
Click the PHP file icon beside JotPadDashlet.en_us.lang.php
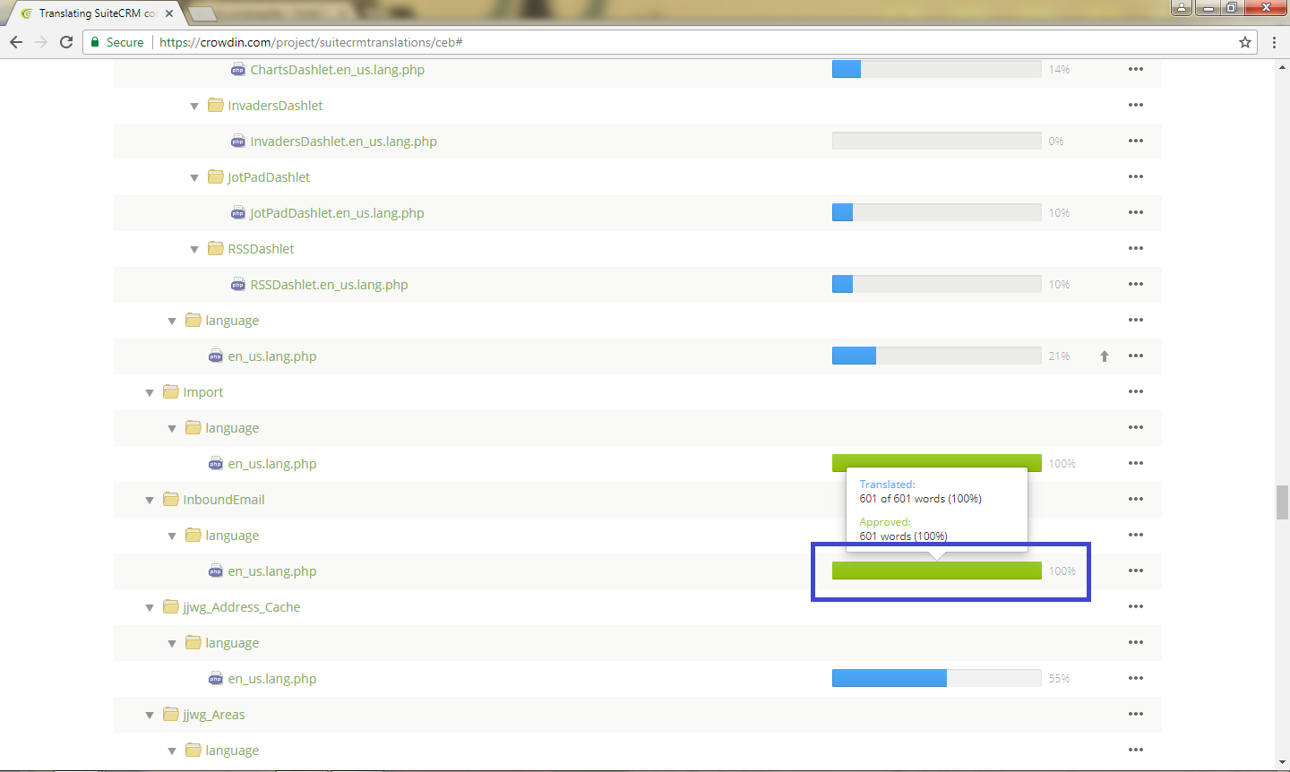238,212
